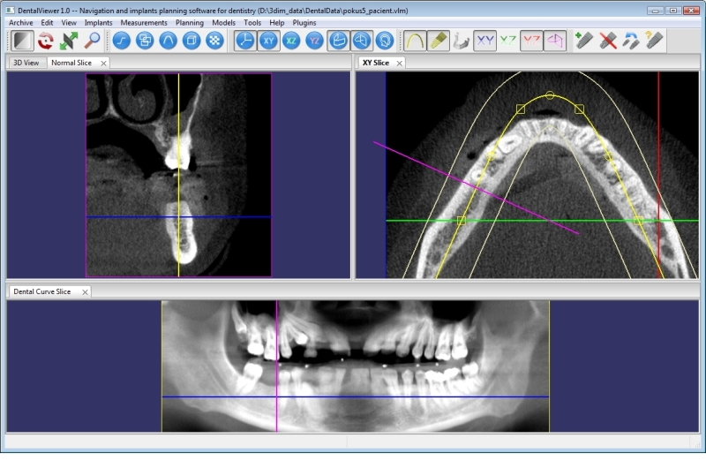
Task: Toggle the red YZ plane square button
Action: click(x=531, y=41)
